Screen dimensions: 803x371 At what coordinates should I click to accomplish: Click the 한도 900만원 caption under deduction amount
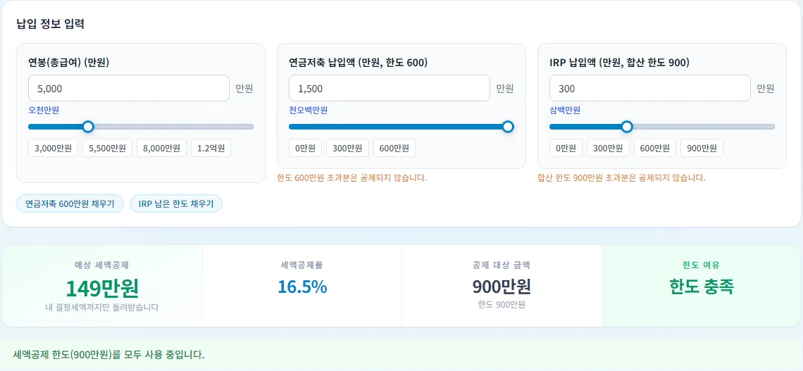[x=502, y=305]
